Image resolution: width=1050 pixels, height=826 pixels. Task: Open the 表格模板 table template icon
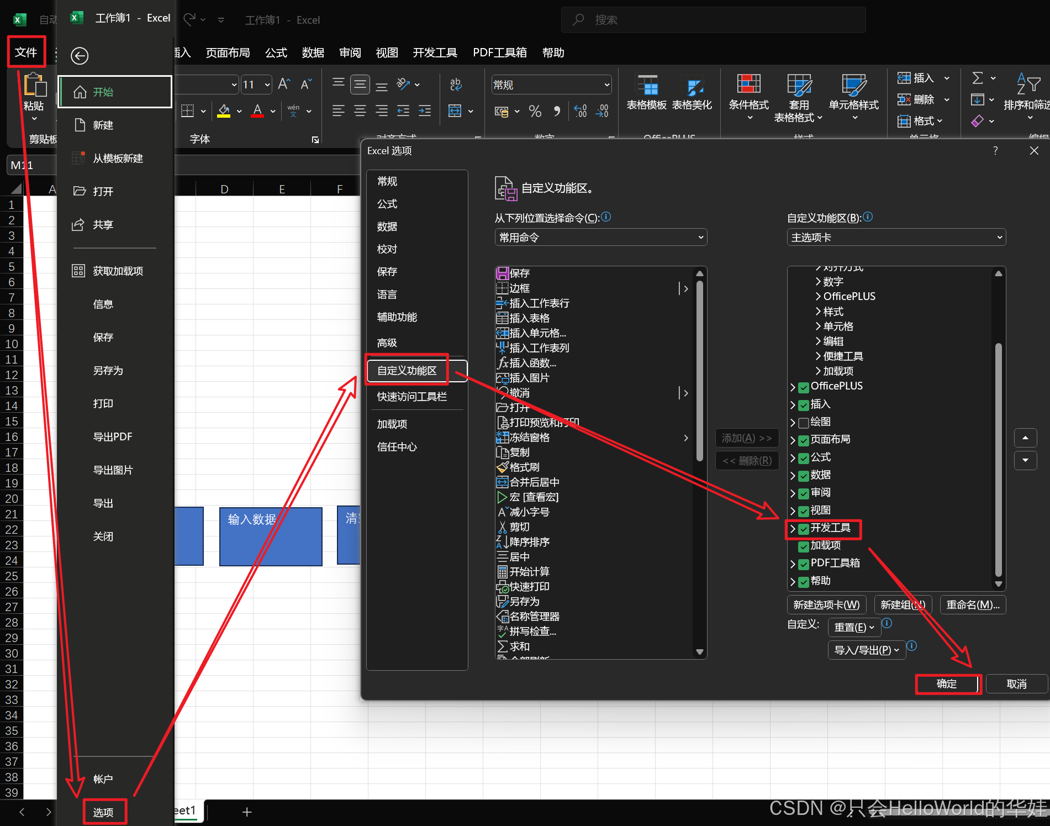[647, 86]
